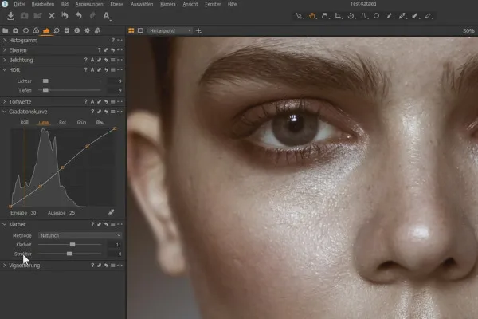The width and height of the screenshot is (478, 319).
Task: Click the Redo arrow in top toolbar
Action: (x=92, y=15)
